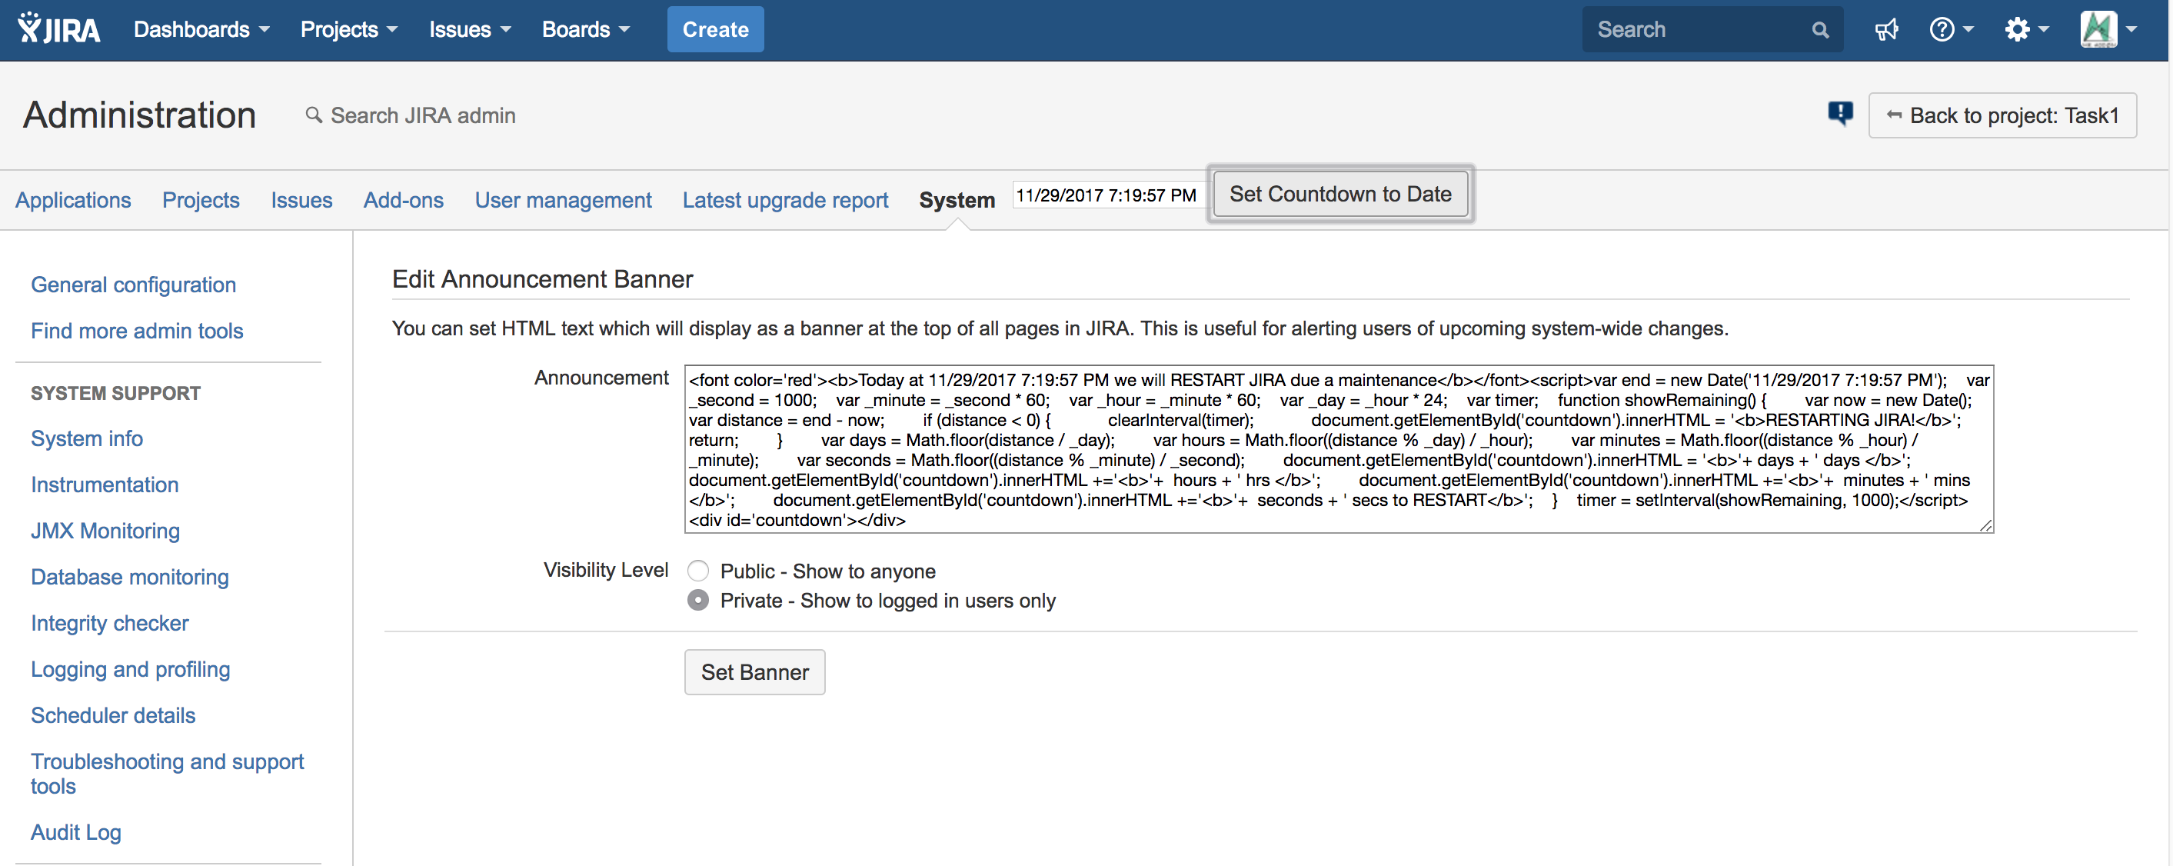Click the Search JIRA admin magnifier icon

(x=314, y=115)
